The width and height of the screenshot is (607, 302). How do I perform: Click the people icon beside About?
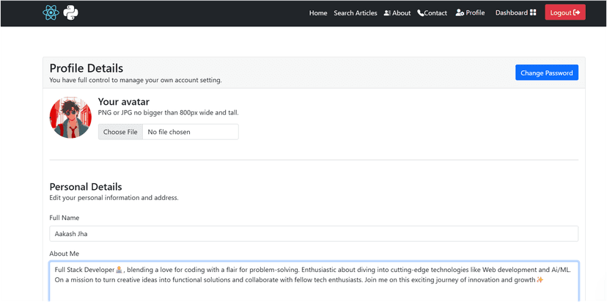pyautogui.click(x=387, y=13)
